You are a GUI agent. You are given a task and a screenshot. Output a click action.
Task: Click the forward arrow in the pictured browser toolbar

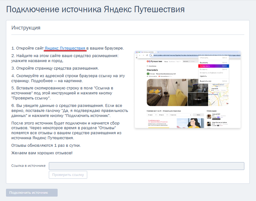click(x=143, y=55)
